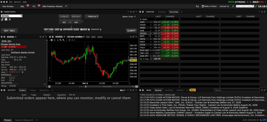This screenshot has height=122, width=267.
Task: Open the GOOGL symbol dropdown in Order Entry
Action: pos(21,16)
